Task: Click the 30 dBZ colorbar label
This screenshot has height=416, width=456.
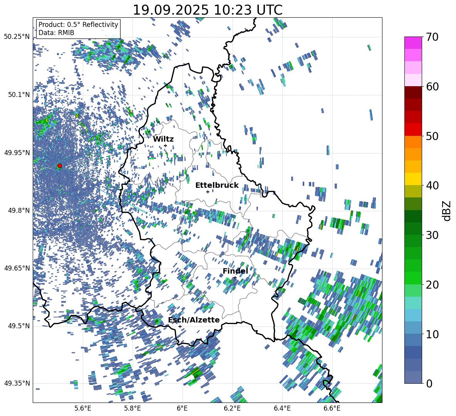Action: tap(432, 235)
